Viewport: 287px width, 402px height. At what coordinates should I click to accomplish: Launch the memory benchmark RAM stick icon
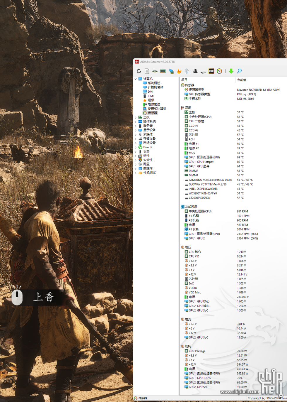coord(163,71)
